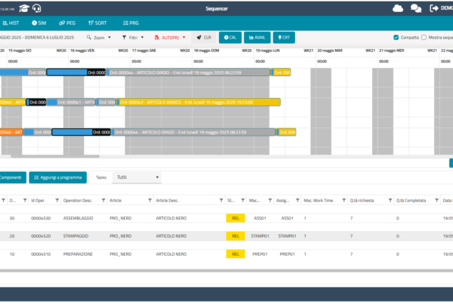
Task: Click Id Oper 00004510 cell
Action: pyautogui.click(x=41, y=254)
